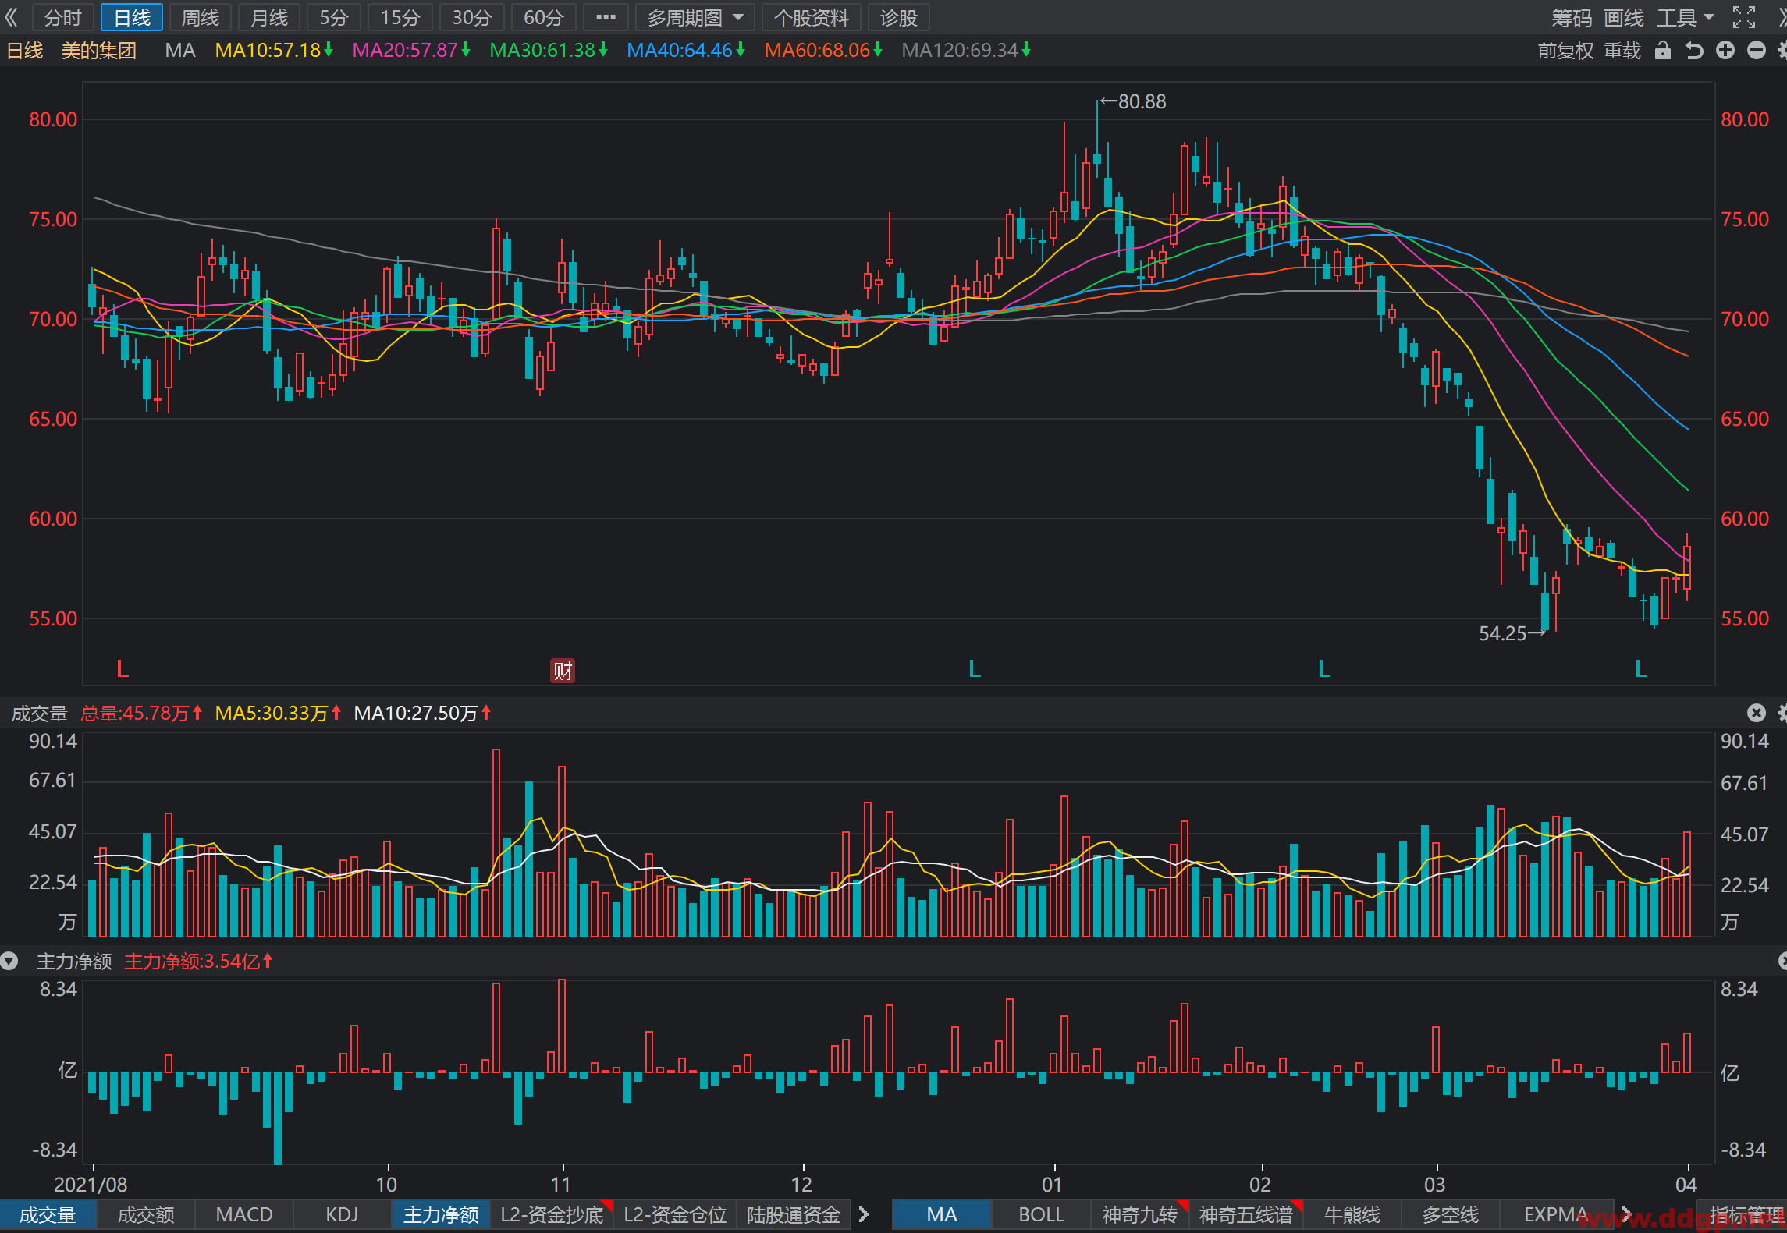Open 个股资料 stock info
Viewport: 1787px width, 1233px height.
pos(812,17)
